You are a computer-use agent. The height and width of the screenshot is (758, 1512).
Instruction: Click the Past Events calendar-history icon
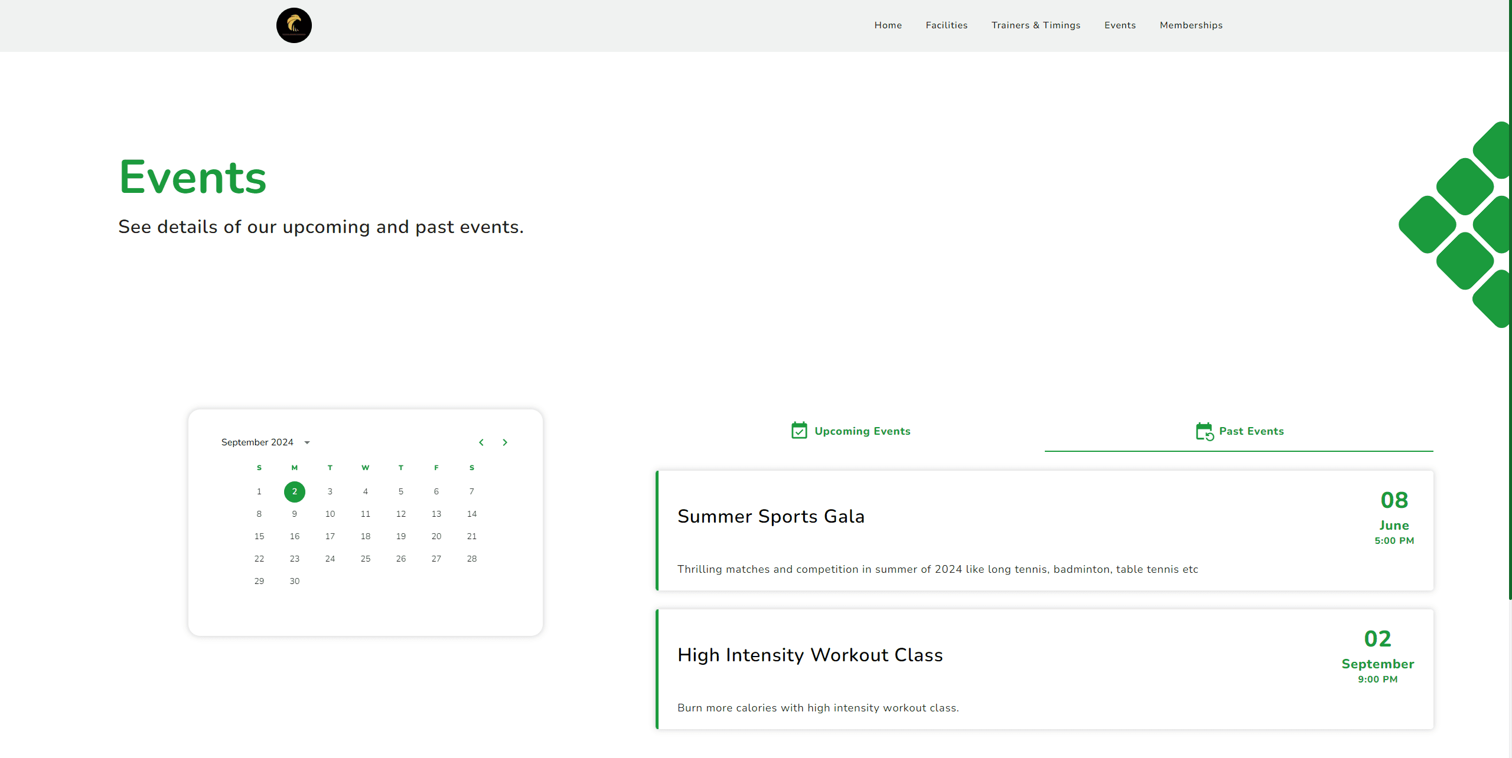[x=1205, y=431]
